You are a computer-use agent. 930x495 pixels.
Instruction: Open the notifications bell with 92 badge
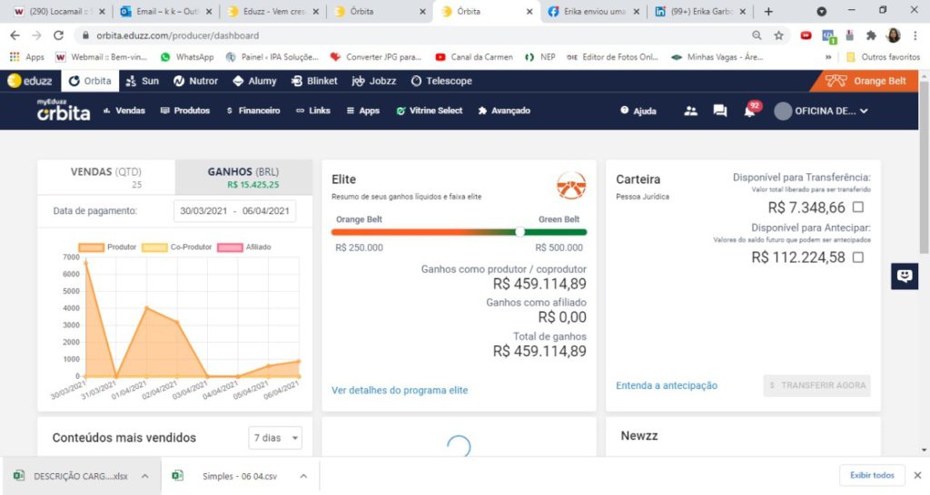click(750, 111)
